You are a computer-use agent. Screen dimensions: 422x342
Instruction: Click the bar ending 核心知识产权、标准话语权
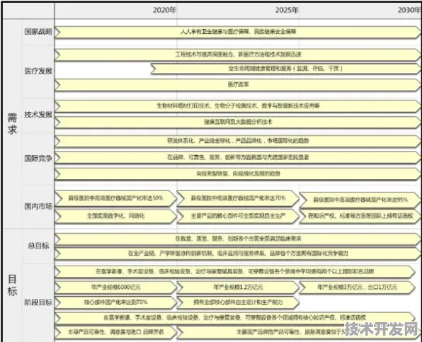pos(235,318)
